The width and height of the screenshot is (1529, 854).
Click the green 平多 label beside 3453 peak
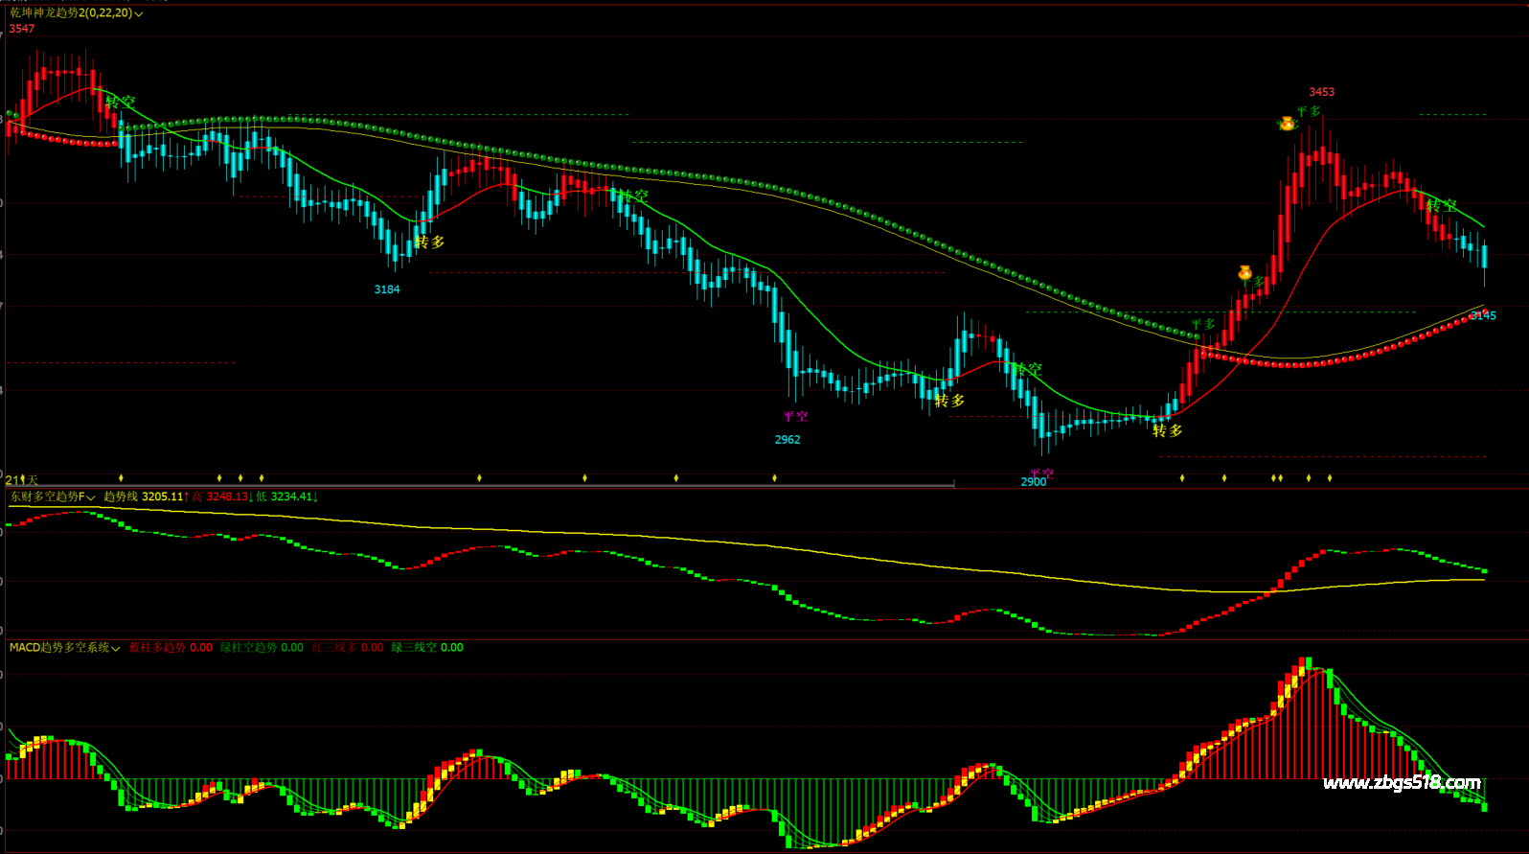(x=1309, y=112)
